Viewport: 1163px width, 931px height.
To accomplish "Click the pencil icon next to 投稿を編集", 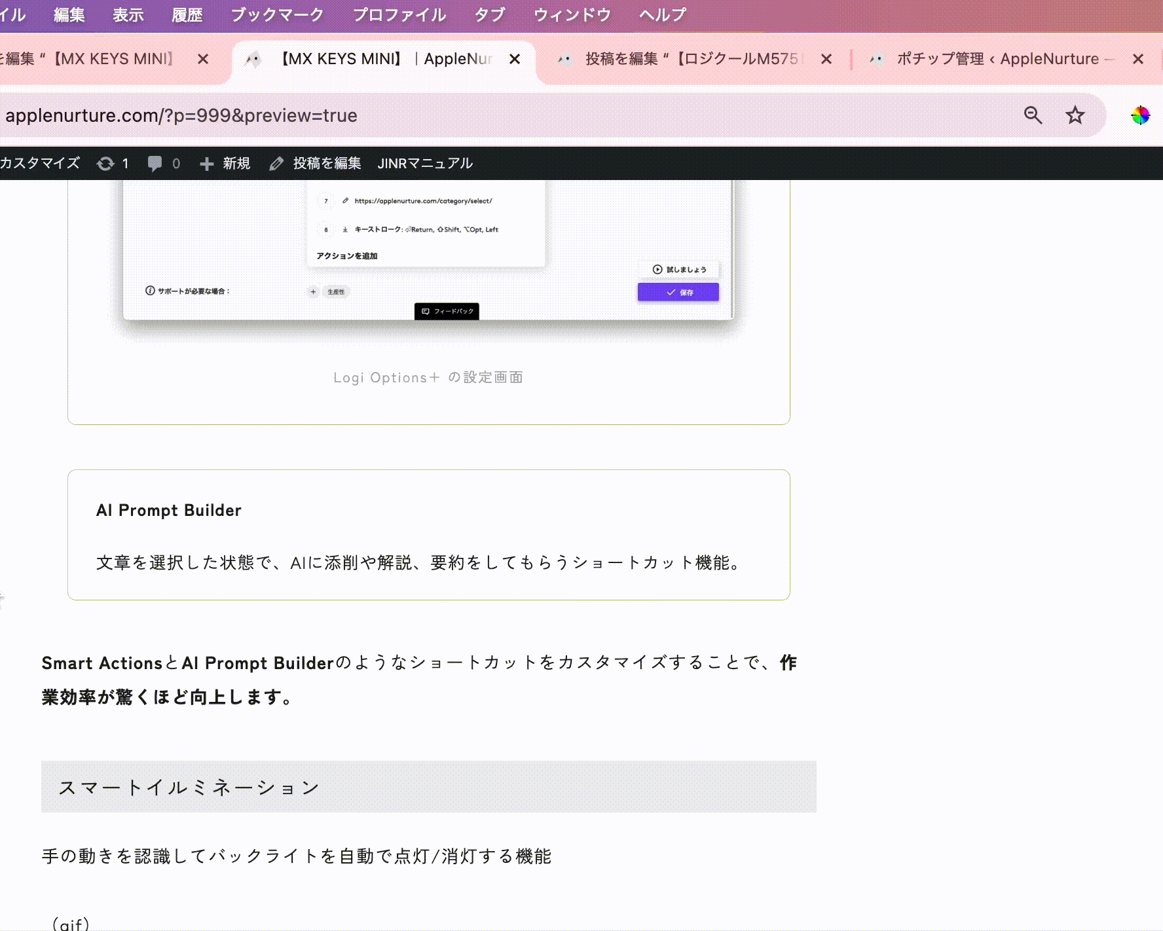I will tap(276, 164).
